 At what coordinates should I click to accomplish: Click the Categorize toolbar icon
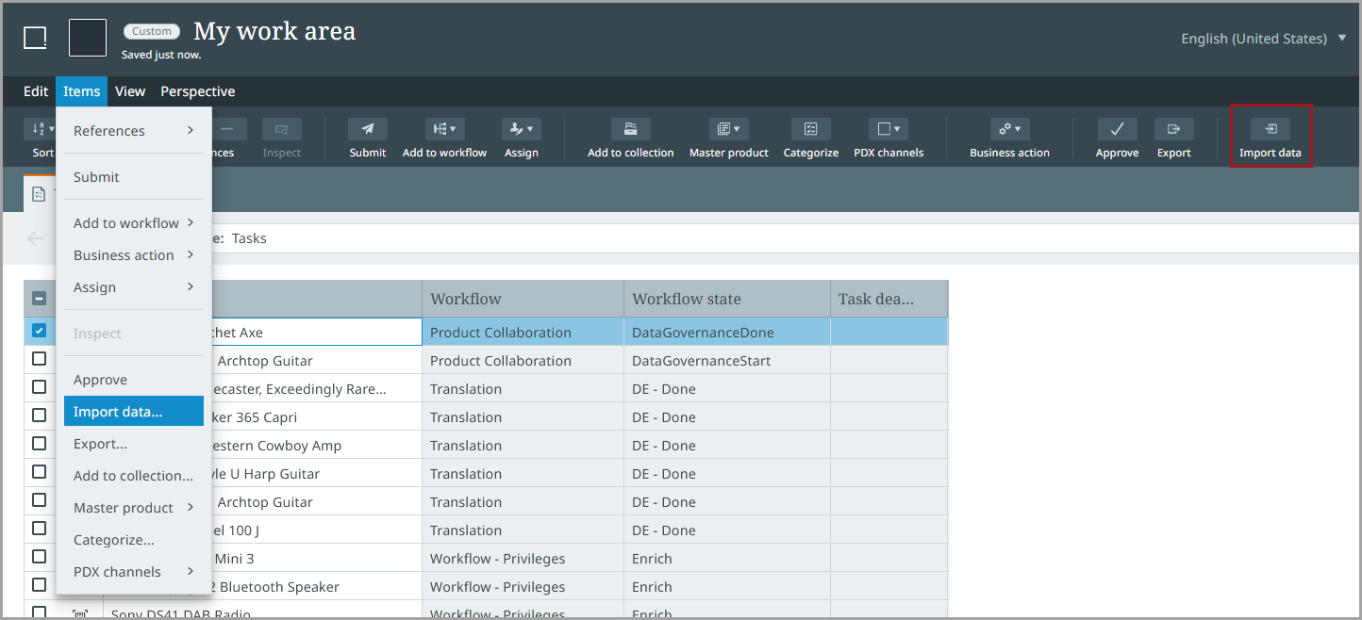tap(810, 130)
